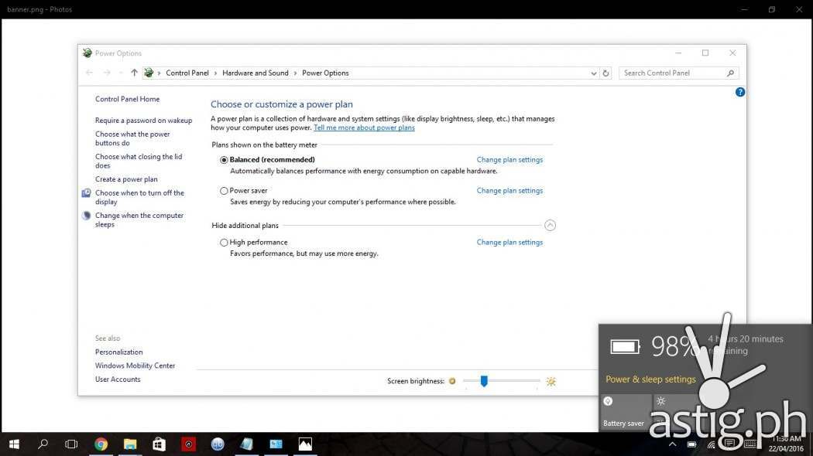Open Change plan settings for Balanced
The image size is (813, 456).
coord(509,159)
